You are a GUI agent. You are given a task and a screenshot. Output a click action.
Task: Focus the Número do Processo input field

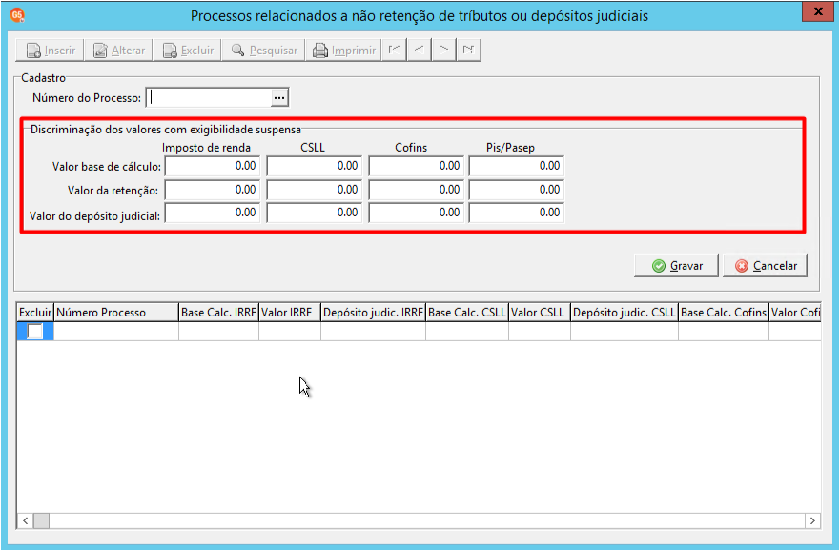point(209,97)
